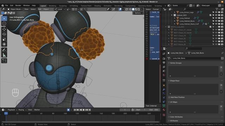Open the Edit menu
The height and width of the screenshot is (126, 225).
point(12,6)
